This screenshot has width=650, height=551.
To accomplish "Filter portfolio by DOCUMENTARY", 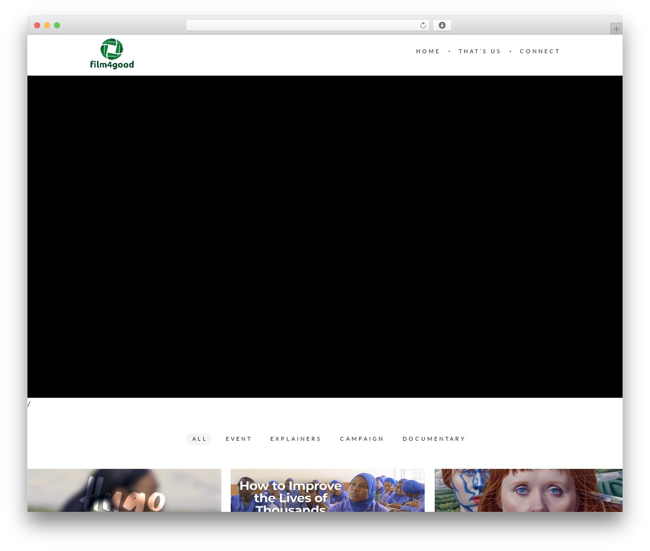I will (434, 439).
